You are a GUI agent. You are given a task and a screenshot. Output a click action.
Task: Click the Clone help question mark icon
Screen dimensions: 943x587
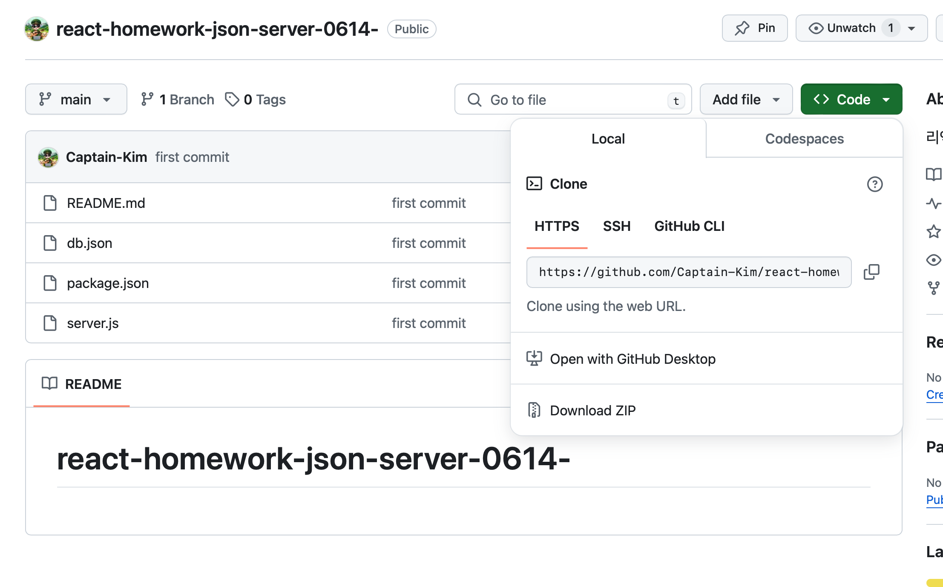tap(874, 184)
